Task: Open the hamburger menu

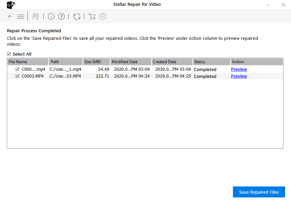Action: tap(21, 16)
